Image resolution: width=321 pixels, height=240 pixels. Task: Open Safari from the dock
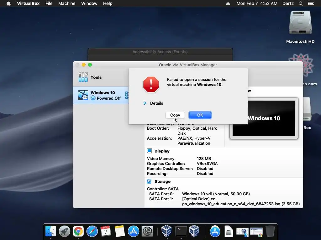(x=92, y=231)
